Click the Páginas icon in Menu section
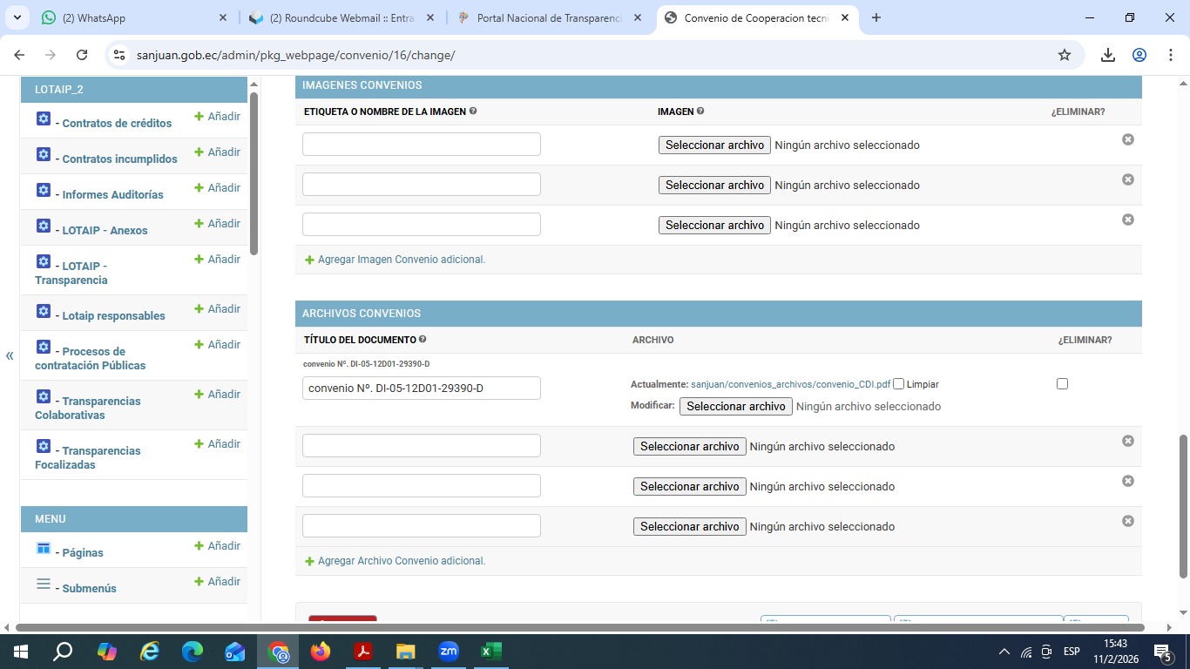The height and width of the screenshot is (669, 1190). tap(44, 548)
